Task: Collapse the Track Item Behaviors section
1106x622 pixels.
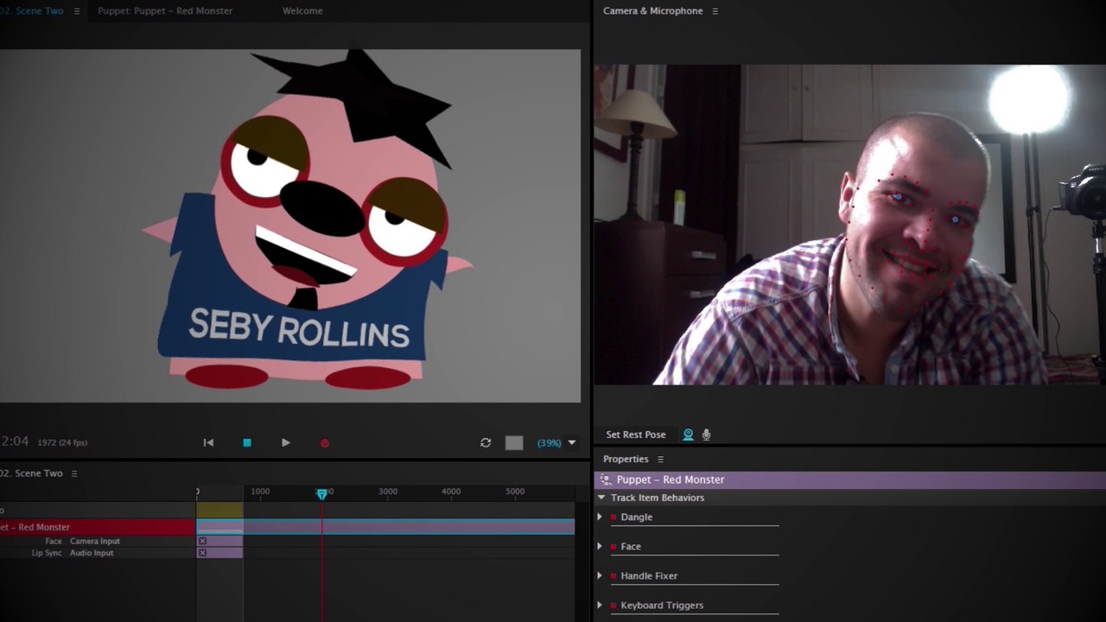Action: pyautogui.click(x=601, y=498)
